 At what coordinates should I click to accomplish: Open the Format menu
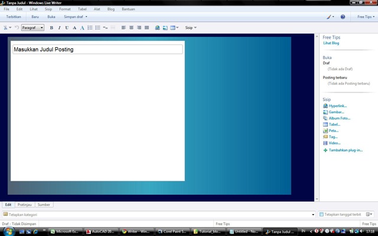[x=65, y=9]
